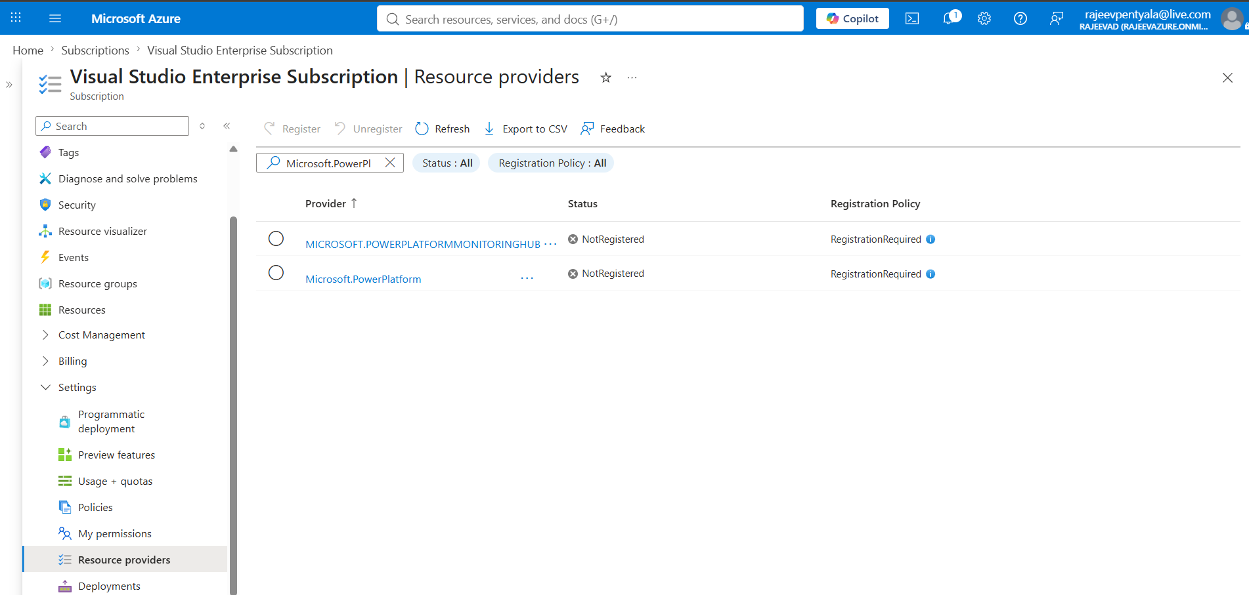Screen dimensions: 1249x595
Task: Click the Copilot button
Action: [852, 18]
